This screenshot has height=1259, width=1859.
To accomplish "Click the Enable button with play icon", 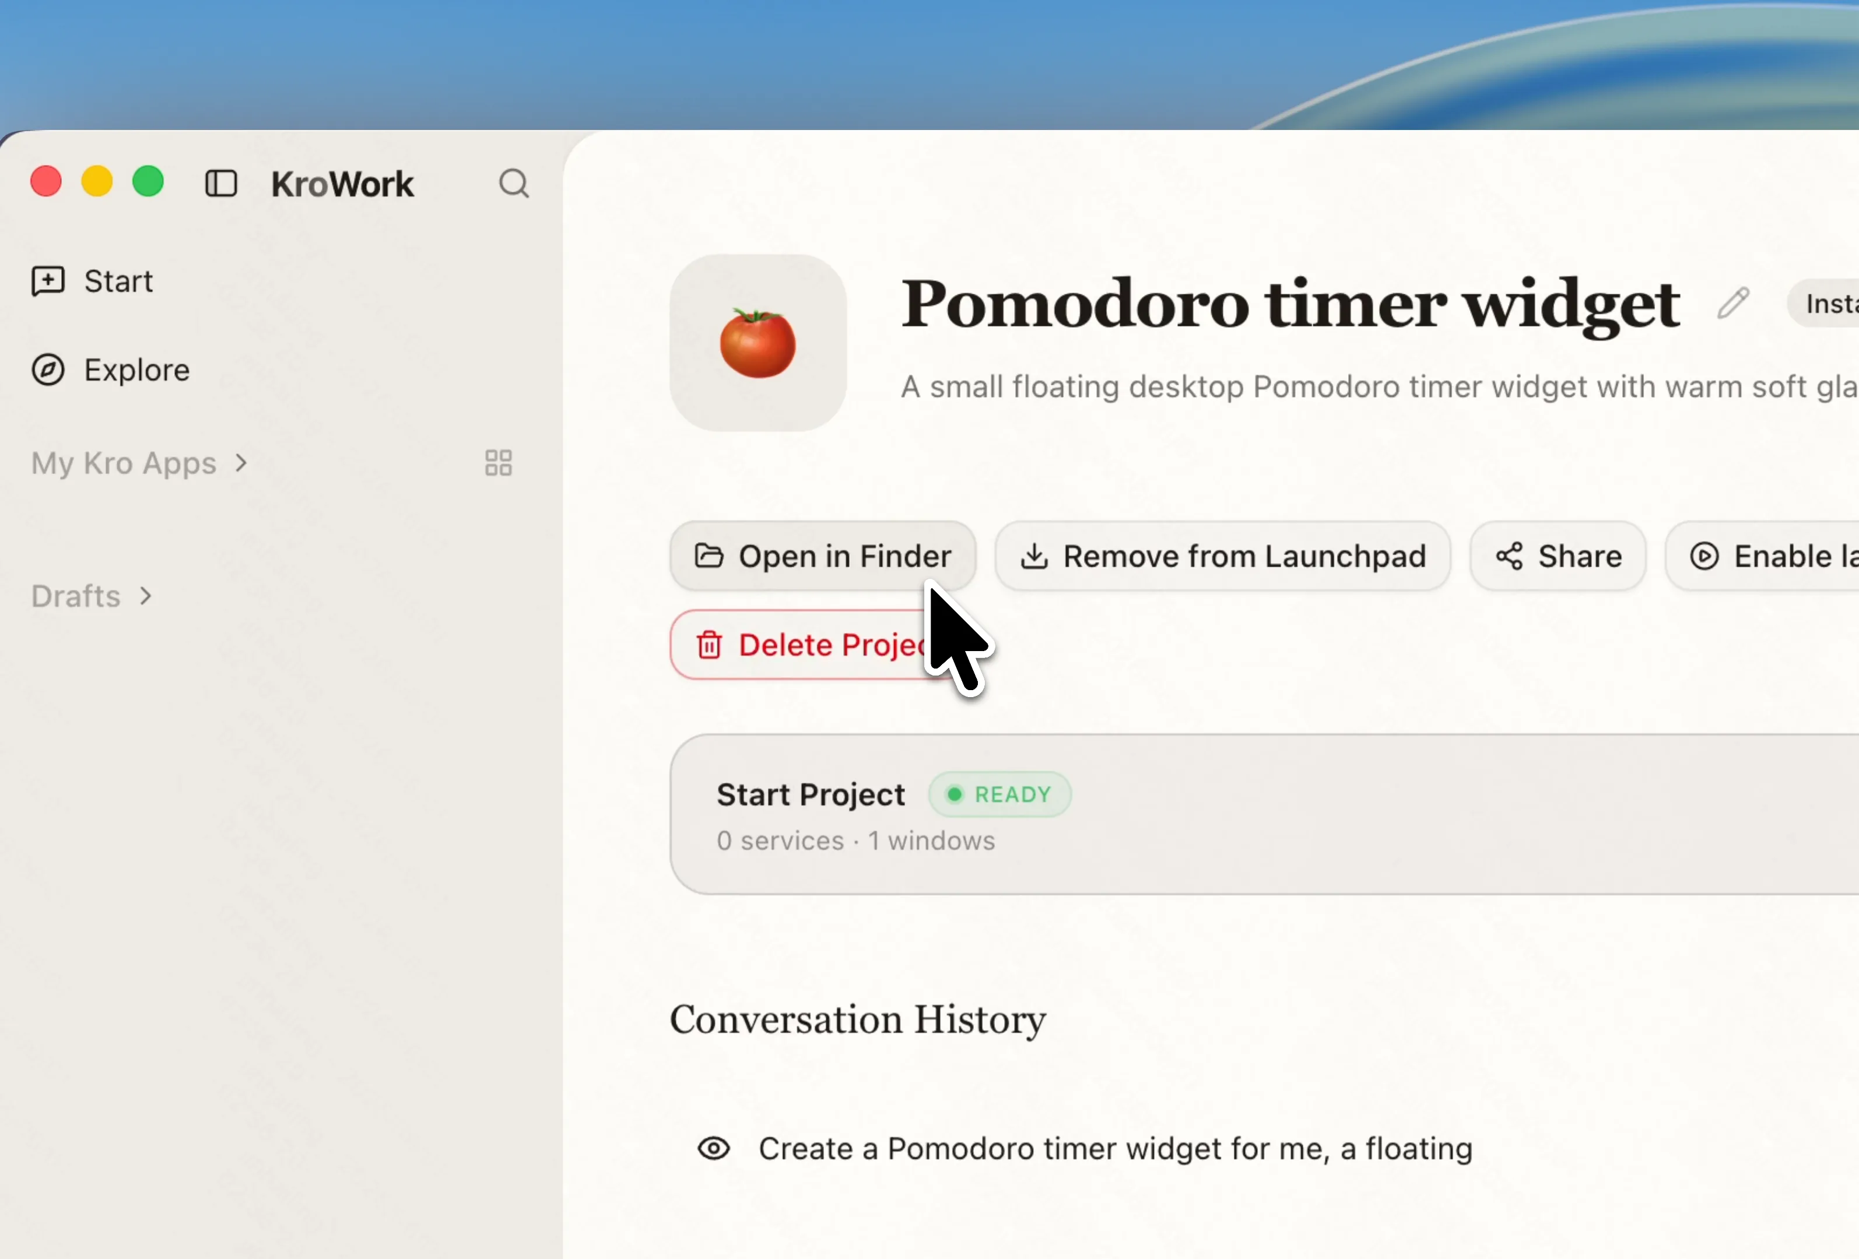I will click(x=1762, y=557).
